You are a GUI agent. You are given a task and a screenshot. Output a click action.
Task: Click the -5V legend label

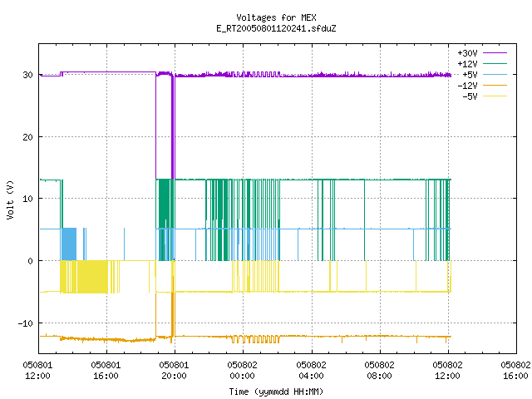pyautogui.click(x=470, y=96)
